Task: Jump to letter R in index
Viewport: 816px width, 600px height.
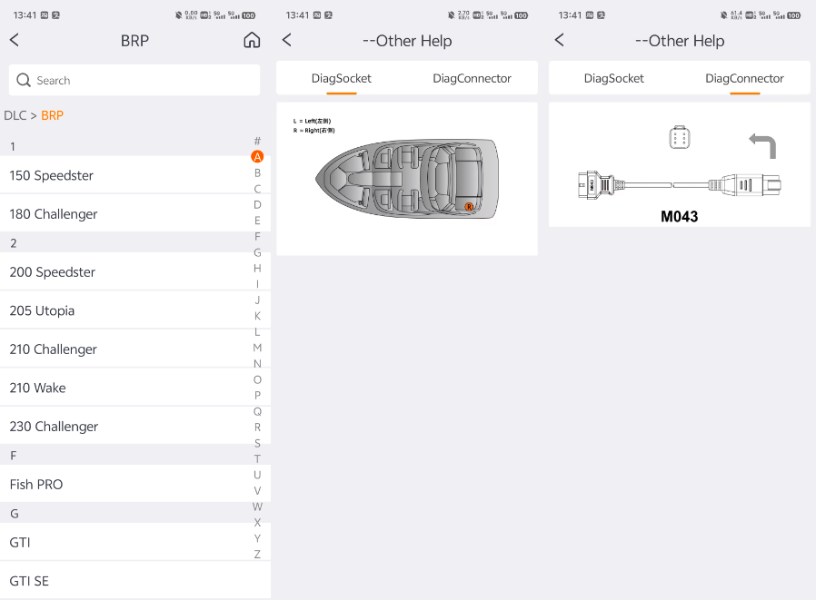Action: (257, 428)
